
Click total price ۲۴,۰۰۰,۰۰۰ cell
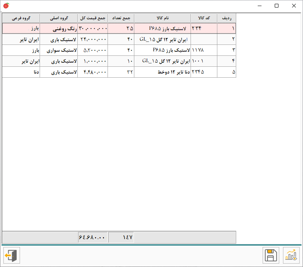click(x=92, y=40)
